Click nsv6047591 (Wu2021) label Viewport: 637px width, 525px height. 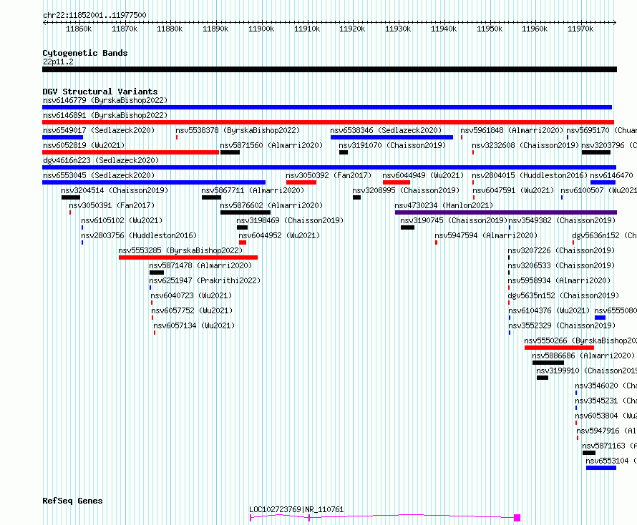[513, 190]
